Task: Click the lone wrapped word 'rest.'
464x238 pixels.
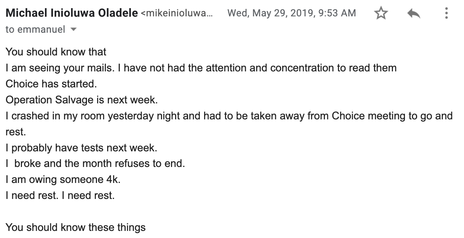Action: [x=16, y=132]
